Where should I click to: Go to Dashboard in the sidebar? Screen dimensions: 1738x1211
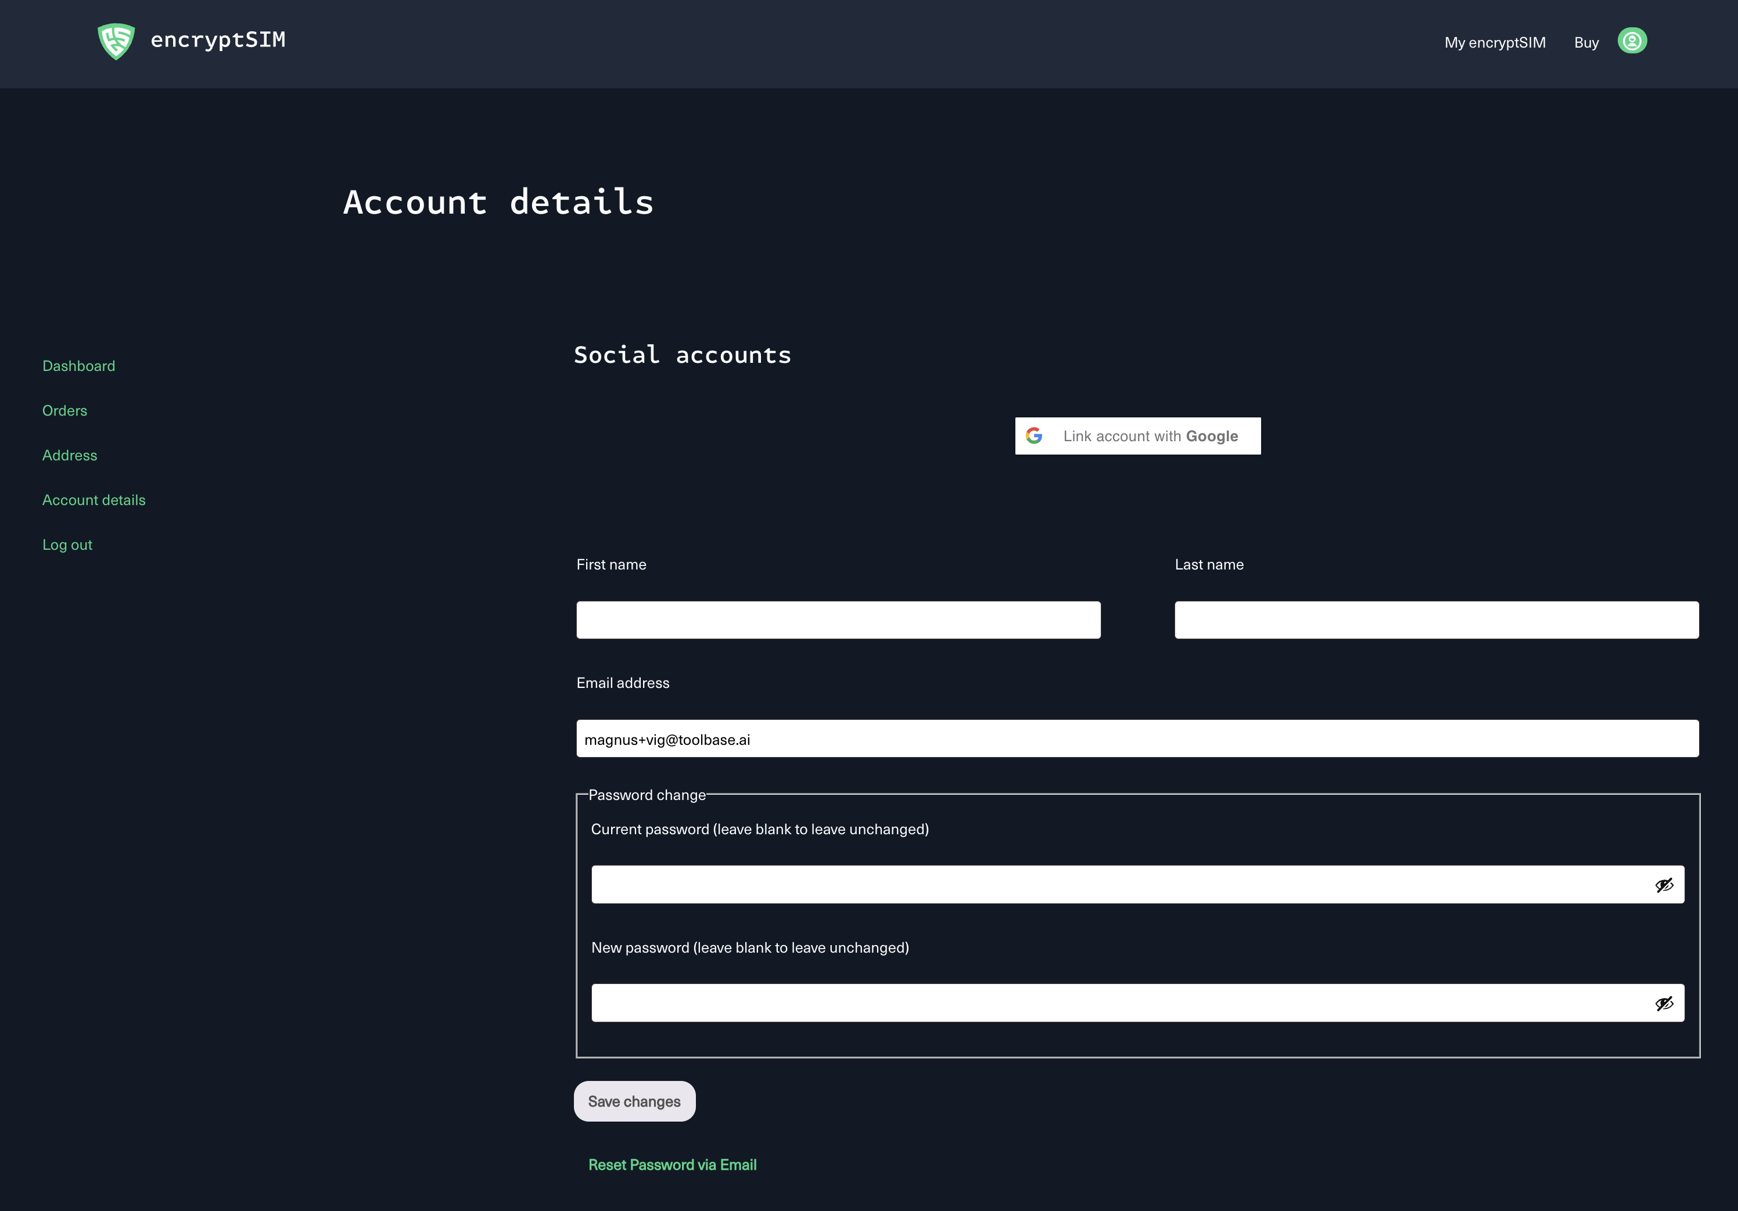click(79, 366)
